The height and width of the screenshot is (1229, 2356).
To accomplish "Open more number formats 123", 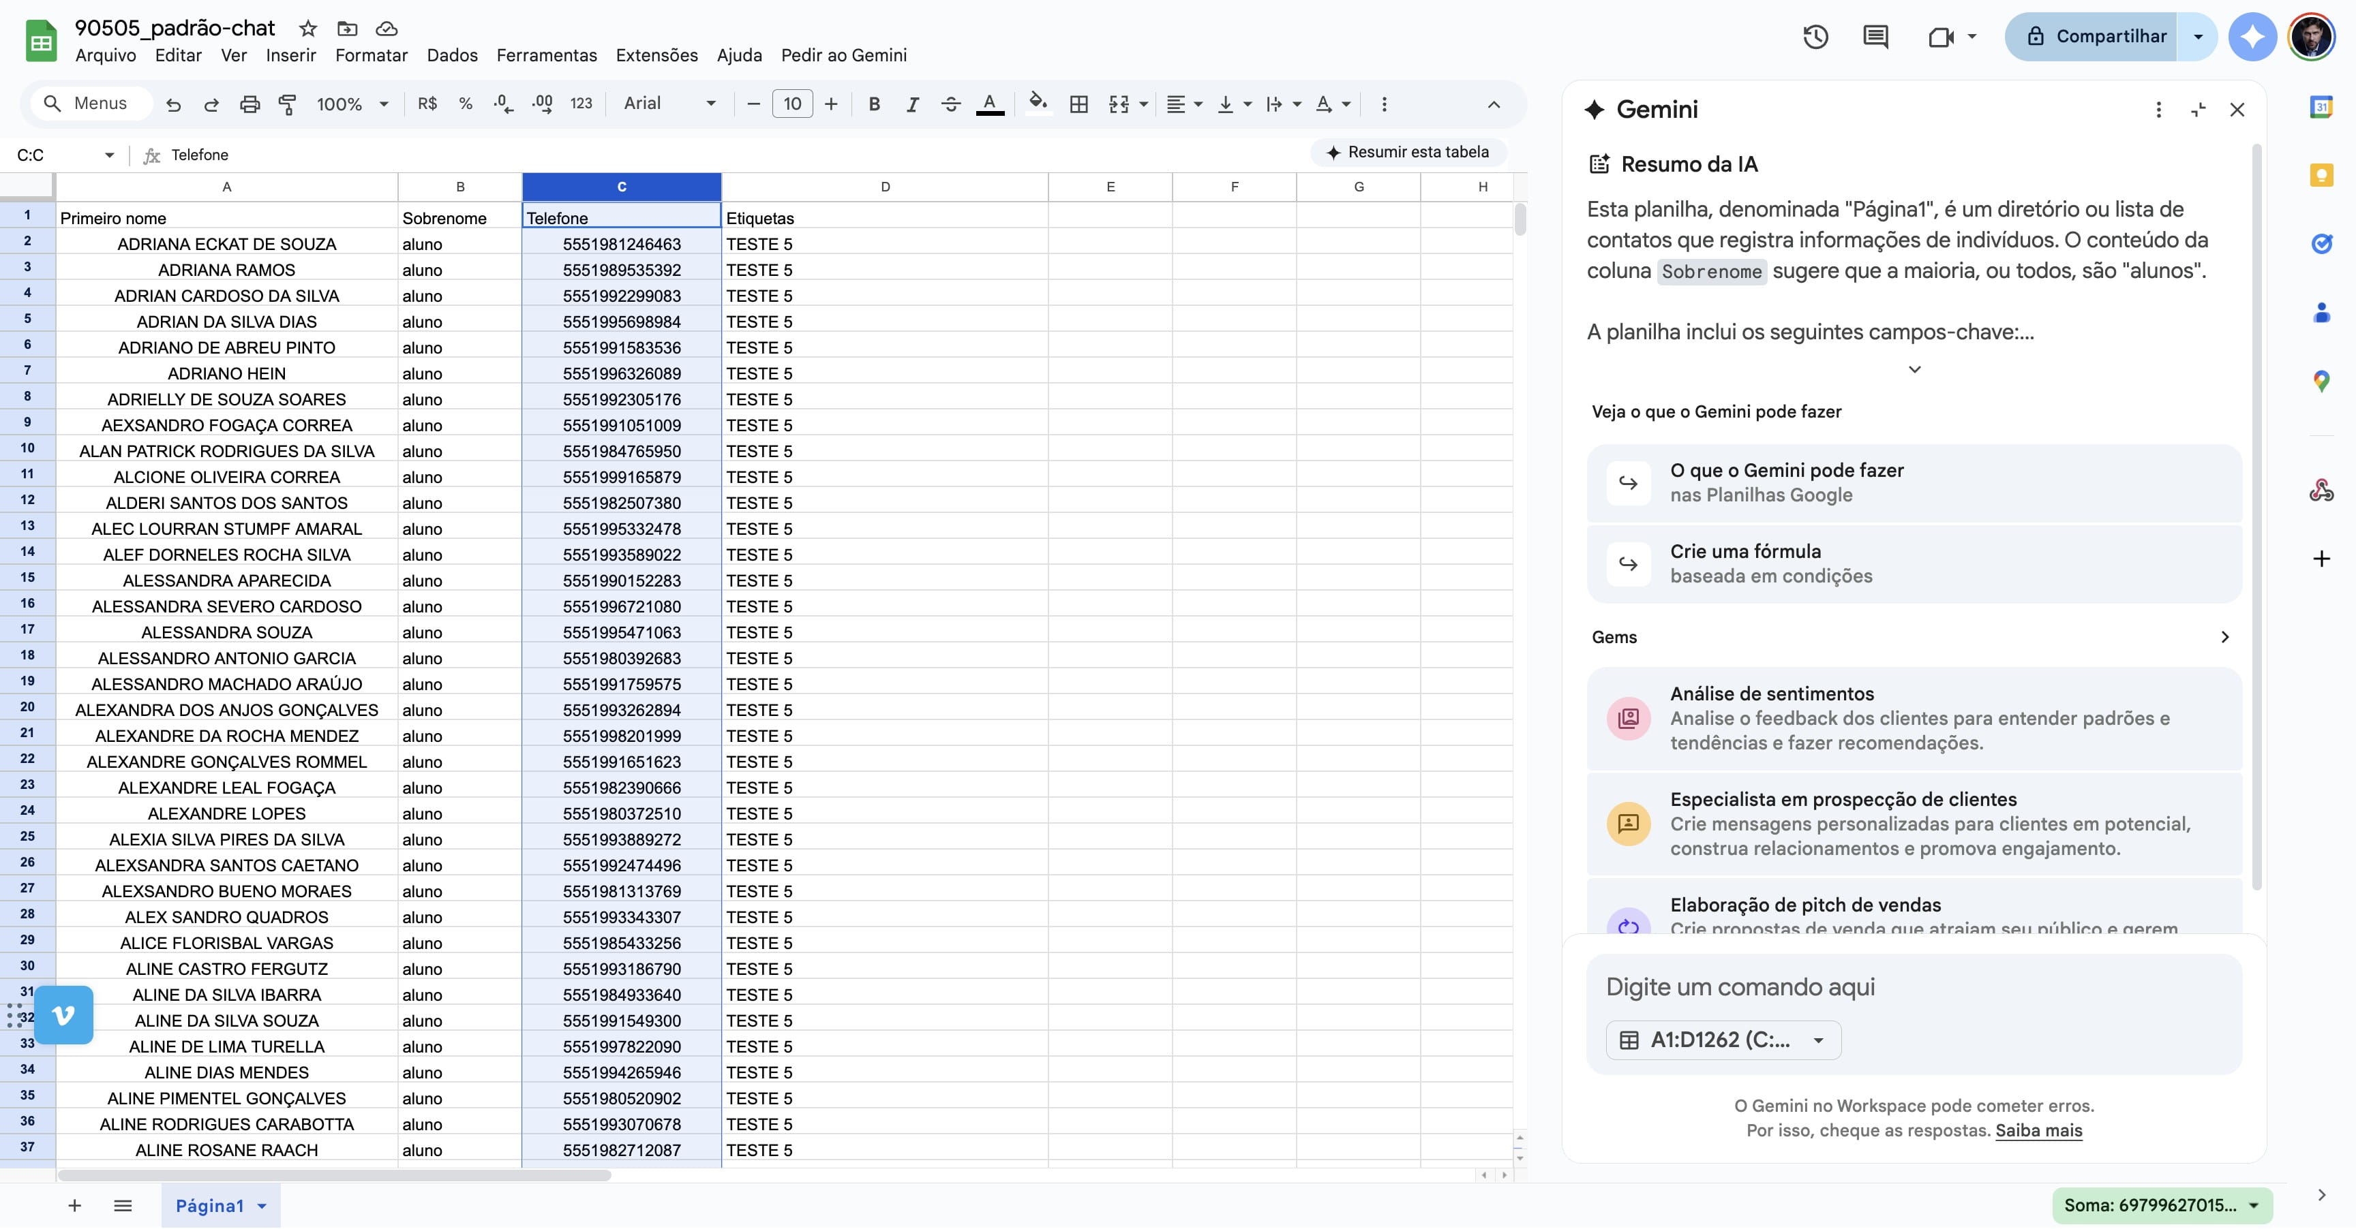I will click(x=581, y=104).
